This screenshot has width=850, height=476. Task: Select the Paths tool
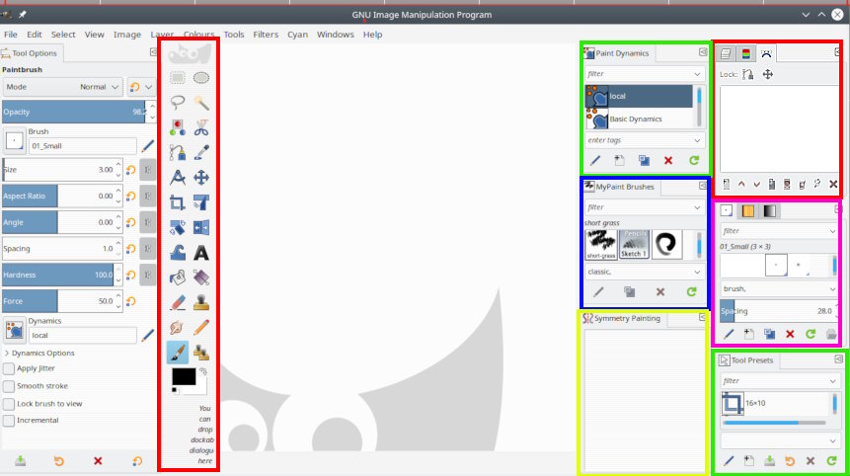pos(178,153)
